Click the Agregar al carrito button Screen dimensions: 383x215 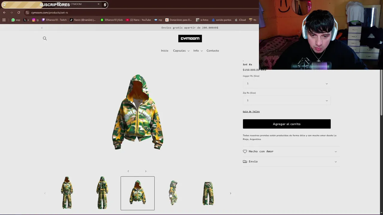pos(287,124)
